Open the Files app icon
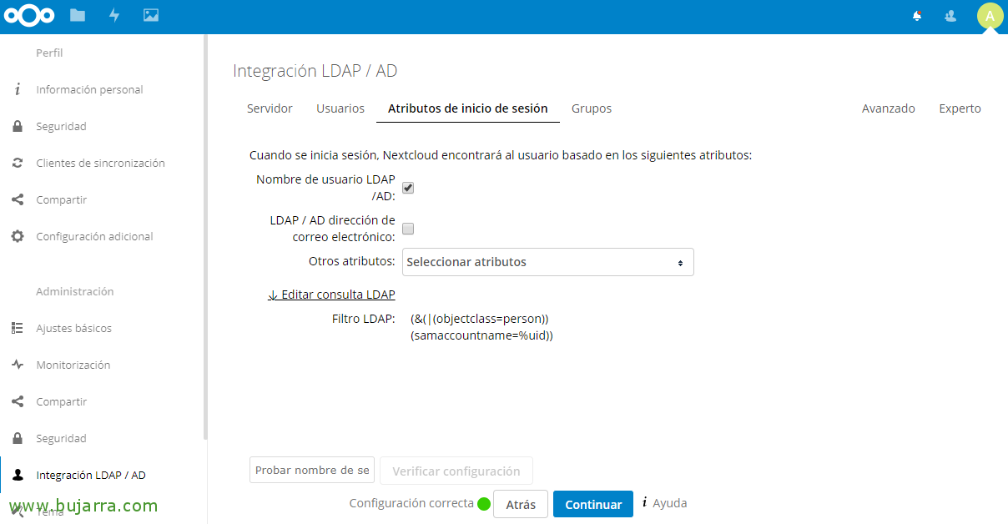1008x524 pixels. (x=78, y=15)
